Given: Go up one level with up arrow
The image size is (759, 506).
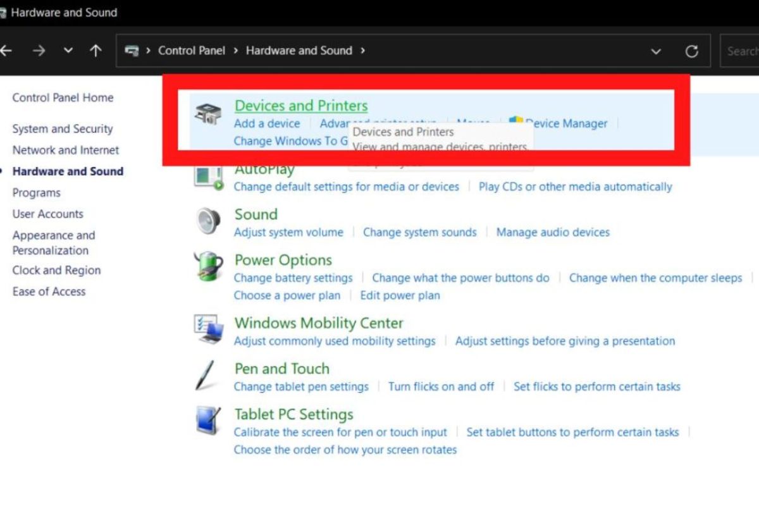Looking at the screenshot, I should [x=96, y=51].
